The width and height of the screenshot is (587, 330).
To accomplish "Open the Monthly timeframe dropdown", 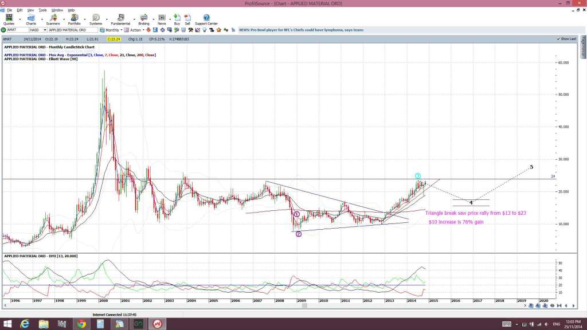I will click(x=122, y=30).
